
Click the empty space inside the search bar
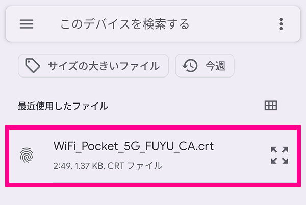tap(229, 24)
